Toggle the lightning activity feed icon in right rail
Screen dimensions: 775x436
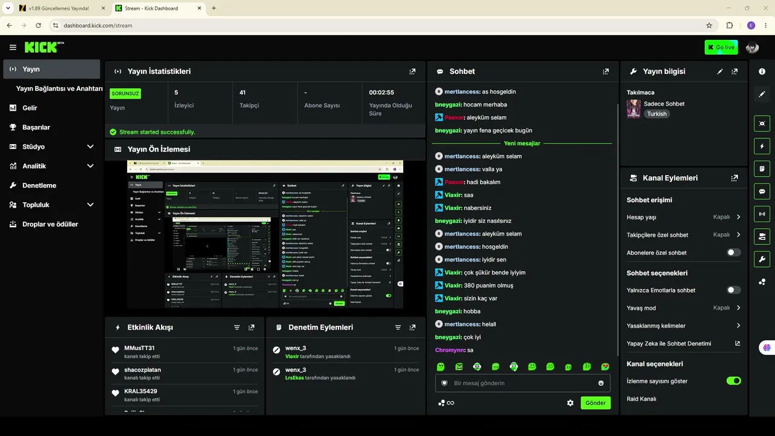[x=762, y=146]
